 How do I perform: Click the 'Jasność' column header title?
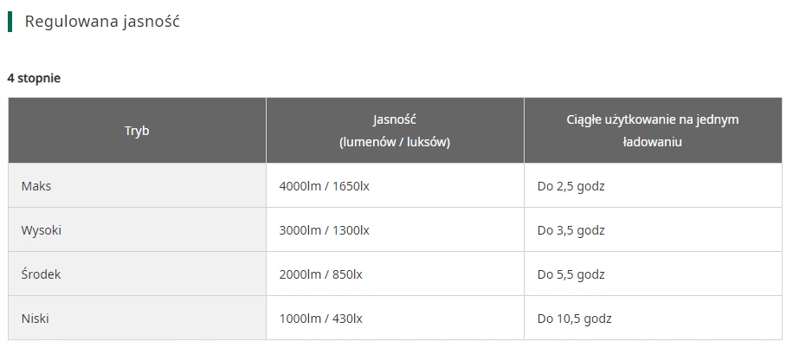point(395,119)
